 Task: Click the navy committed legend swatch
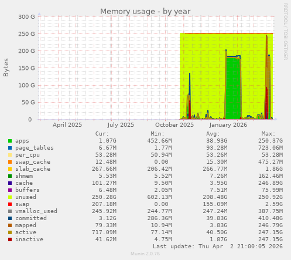(x=10, y=218)
